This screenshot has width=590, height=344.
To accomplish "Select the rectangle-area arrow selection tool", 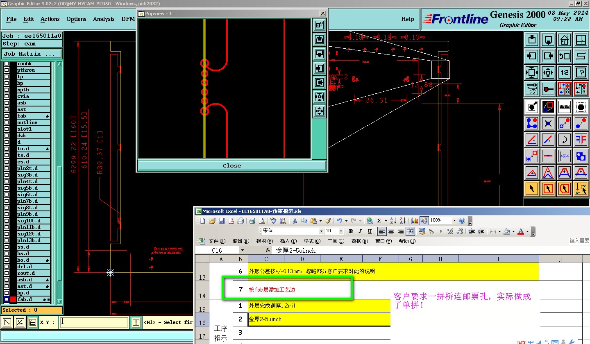I will point(548,188).
